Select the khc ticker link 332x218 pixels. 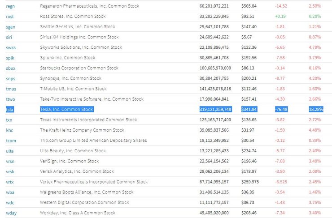9,130
